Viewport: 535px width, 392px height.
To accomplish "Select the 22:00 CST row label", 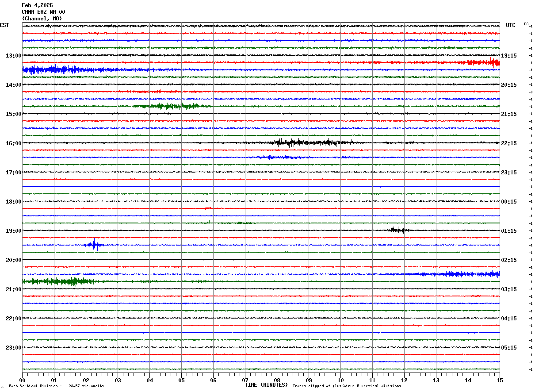I will click(x=14, y=319).
